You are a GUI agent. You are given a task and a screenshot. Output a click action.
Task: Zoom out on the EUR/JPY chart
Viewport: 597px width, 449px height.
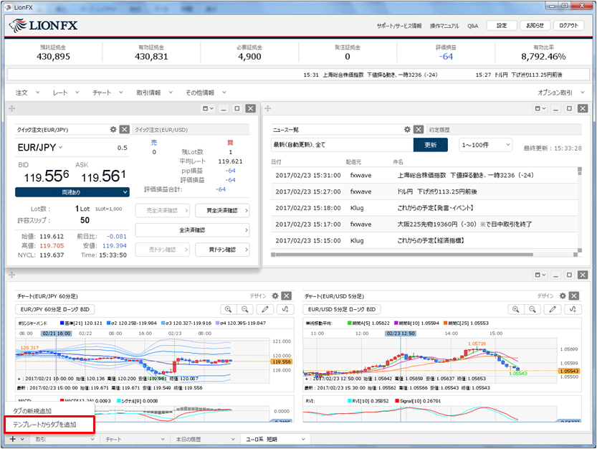(x=245, y=310)
